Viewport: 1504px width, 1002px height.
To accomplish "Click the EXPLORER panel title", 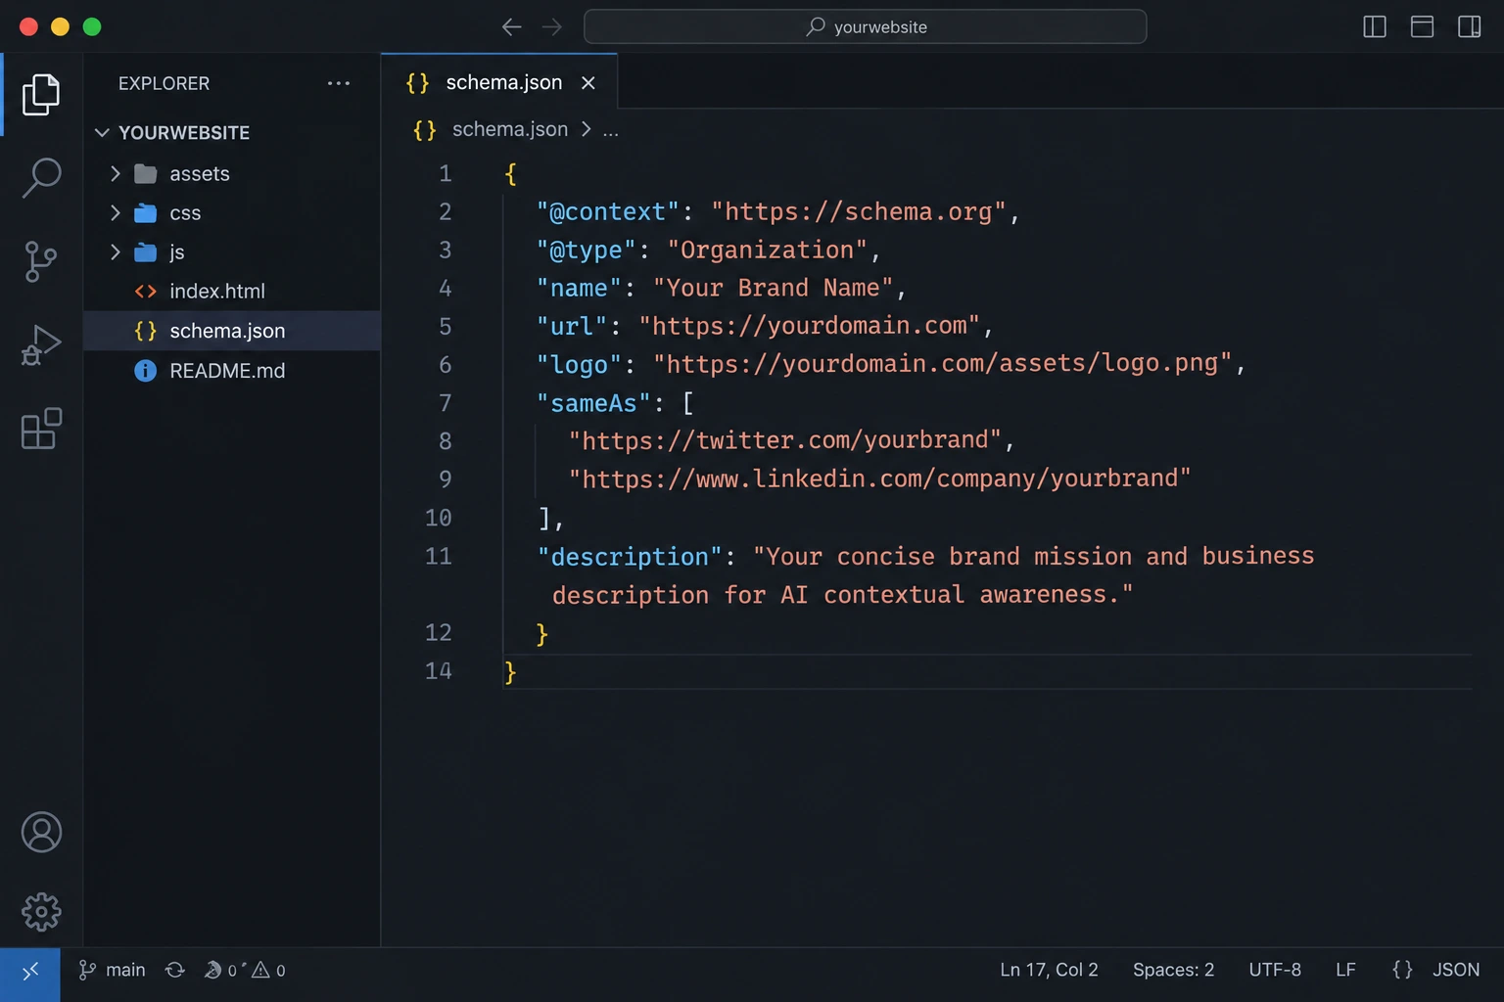I will 164,83.
